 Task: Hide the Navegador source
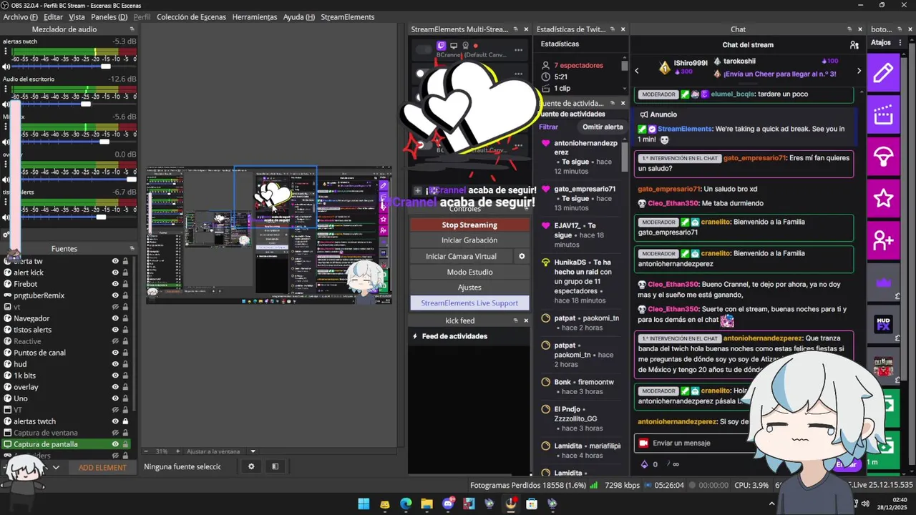click(115, 318)
